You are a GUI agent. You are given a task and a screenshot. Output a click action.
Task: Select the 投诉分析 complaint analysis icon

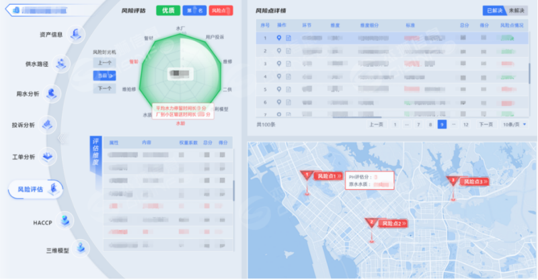point(47,124)
